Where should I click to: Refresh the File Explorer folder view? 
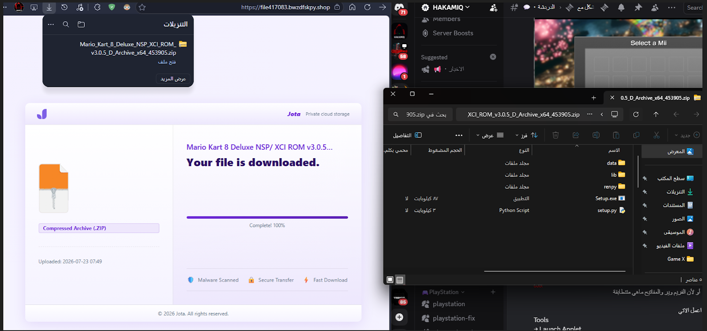(636, 114)
